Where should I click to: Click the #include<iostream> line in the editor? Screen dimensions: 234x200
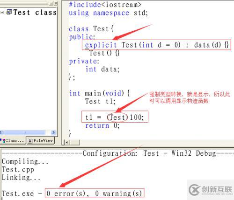[105, 5]
